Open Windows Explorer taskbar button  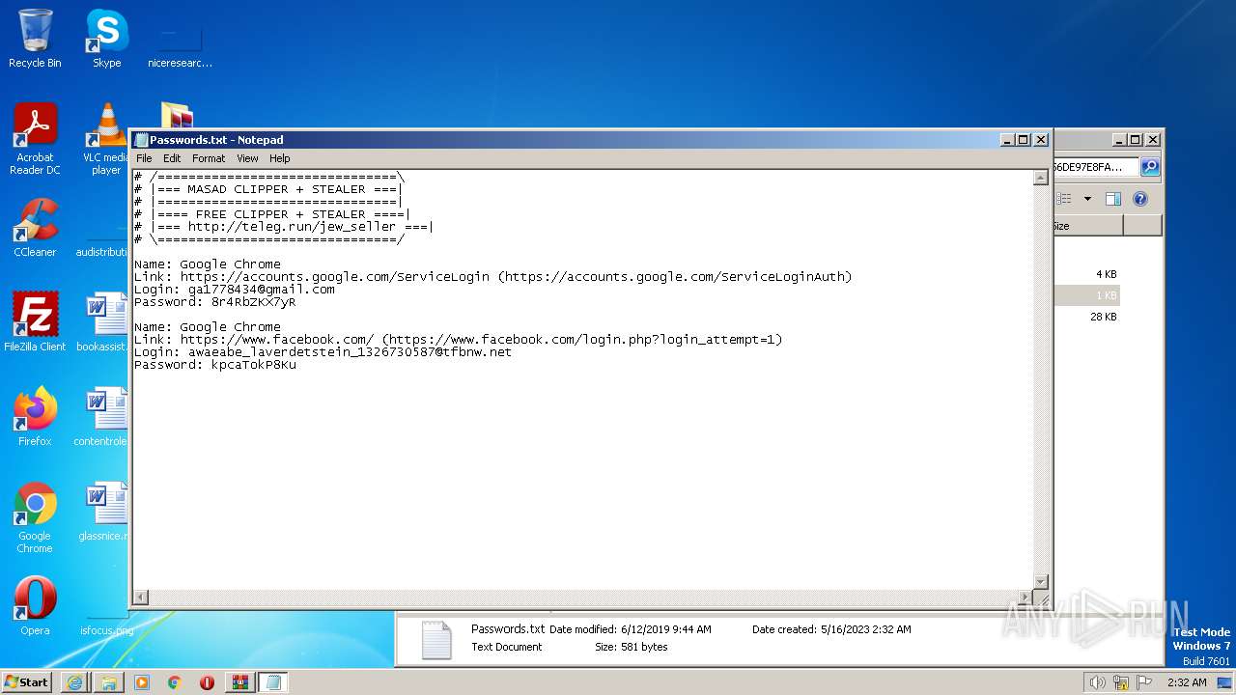coord(109,682)
